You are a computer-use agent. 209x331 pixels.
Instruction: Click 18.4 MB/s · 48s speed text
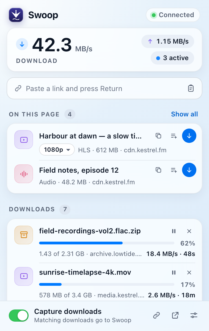click(x=171, y=254)
